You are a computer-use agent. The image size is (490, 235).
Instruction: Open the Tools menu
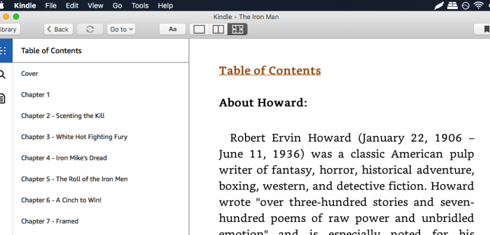[x=140, y=5]
